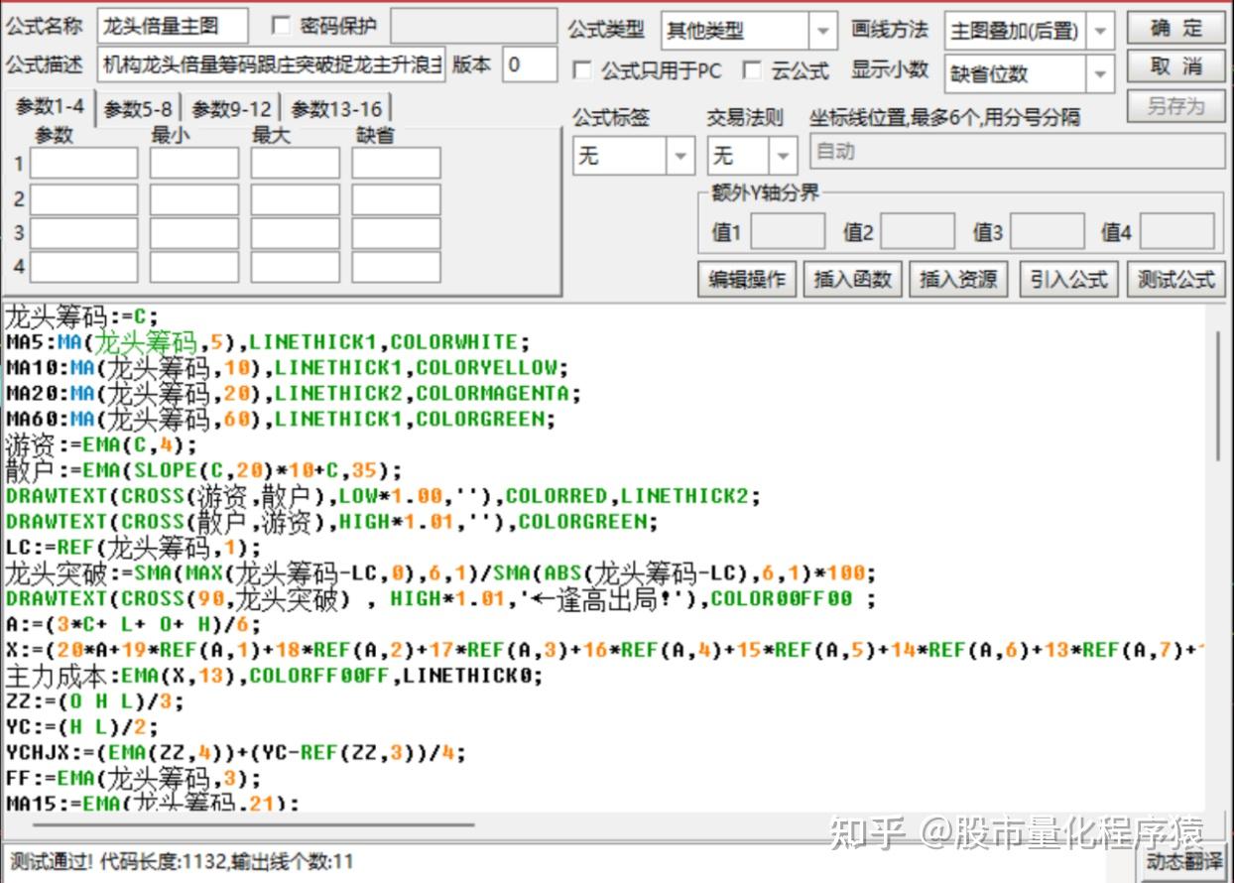Image resolution: width=1235 pixels, height=883 pixels.
Task: Open the 画线方法 dropdown showing 主图叠加(后置)
Action: click(x=1102, y=31)
